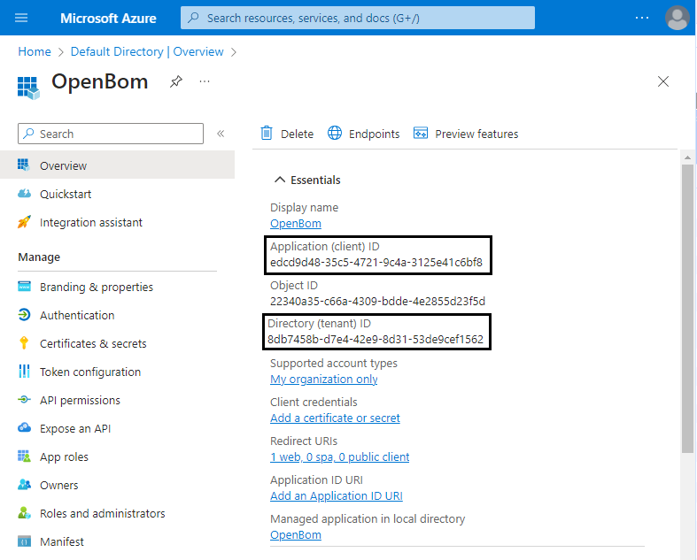Viewport: 697px width, 560px height.
Task: Open 1 web, 0 spa, 0 public client link
Action: click(x=339, y=457)
